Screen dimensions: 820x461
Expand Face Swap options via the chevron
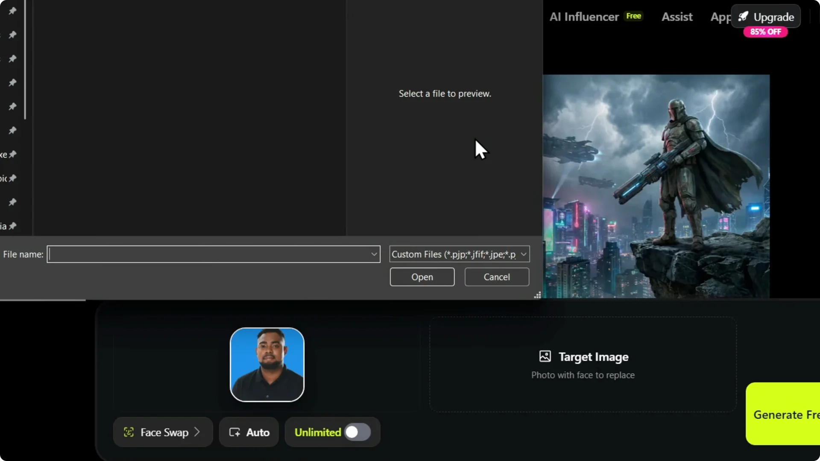(197, 432)
